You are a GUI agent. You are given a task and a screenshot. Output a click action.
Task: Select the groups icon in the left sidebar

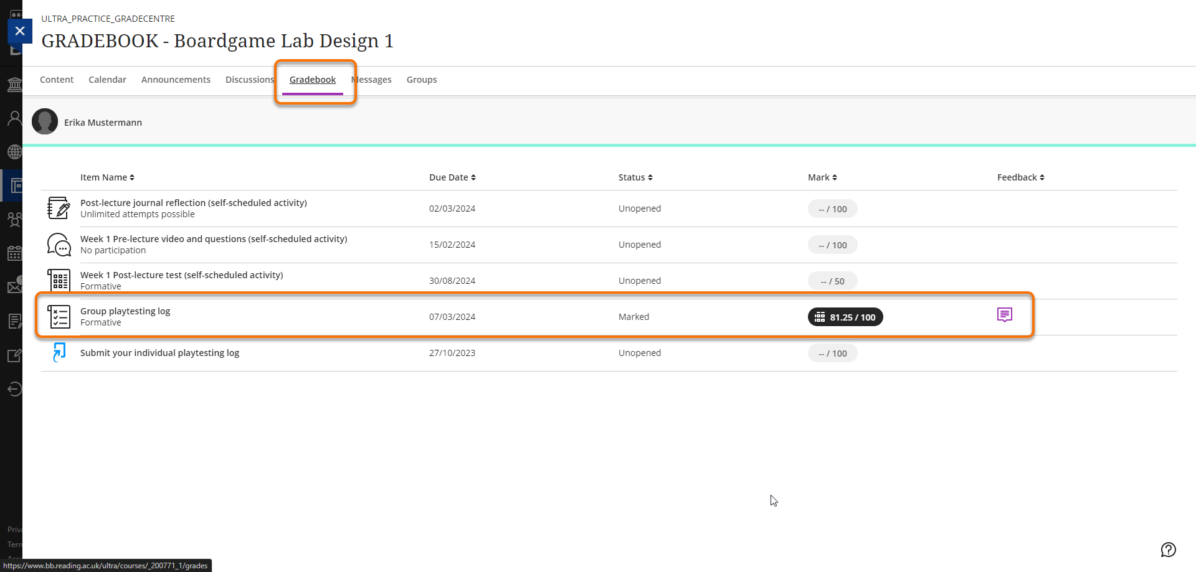[14, 219]
